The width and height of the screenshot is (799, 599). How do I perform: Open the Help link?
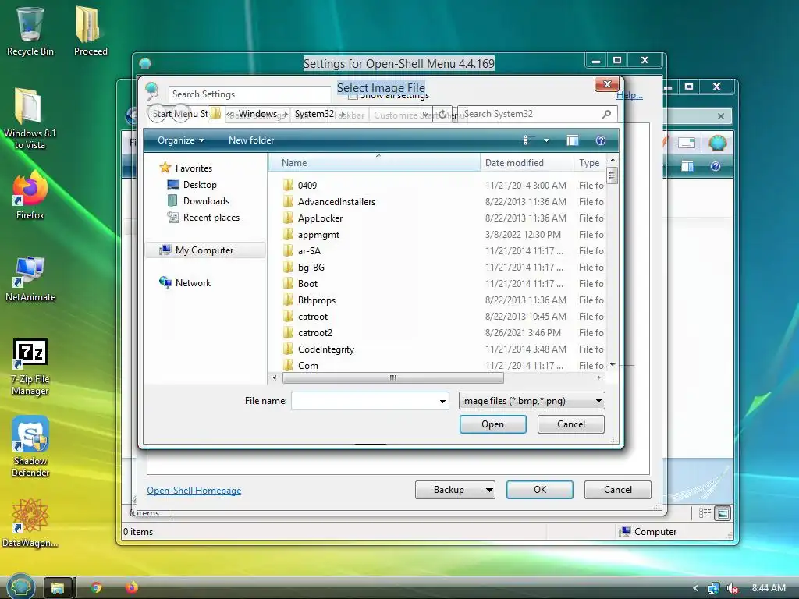[x=630, y=95]
